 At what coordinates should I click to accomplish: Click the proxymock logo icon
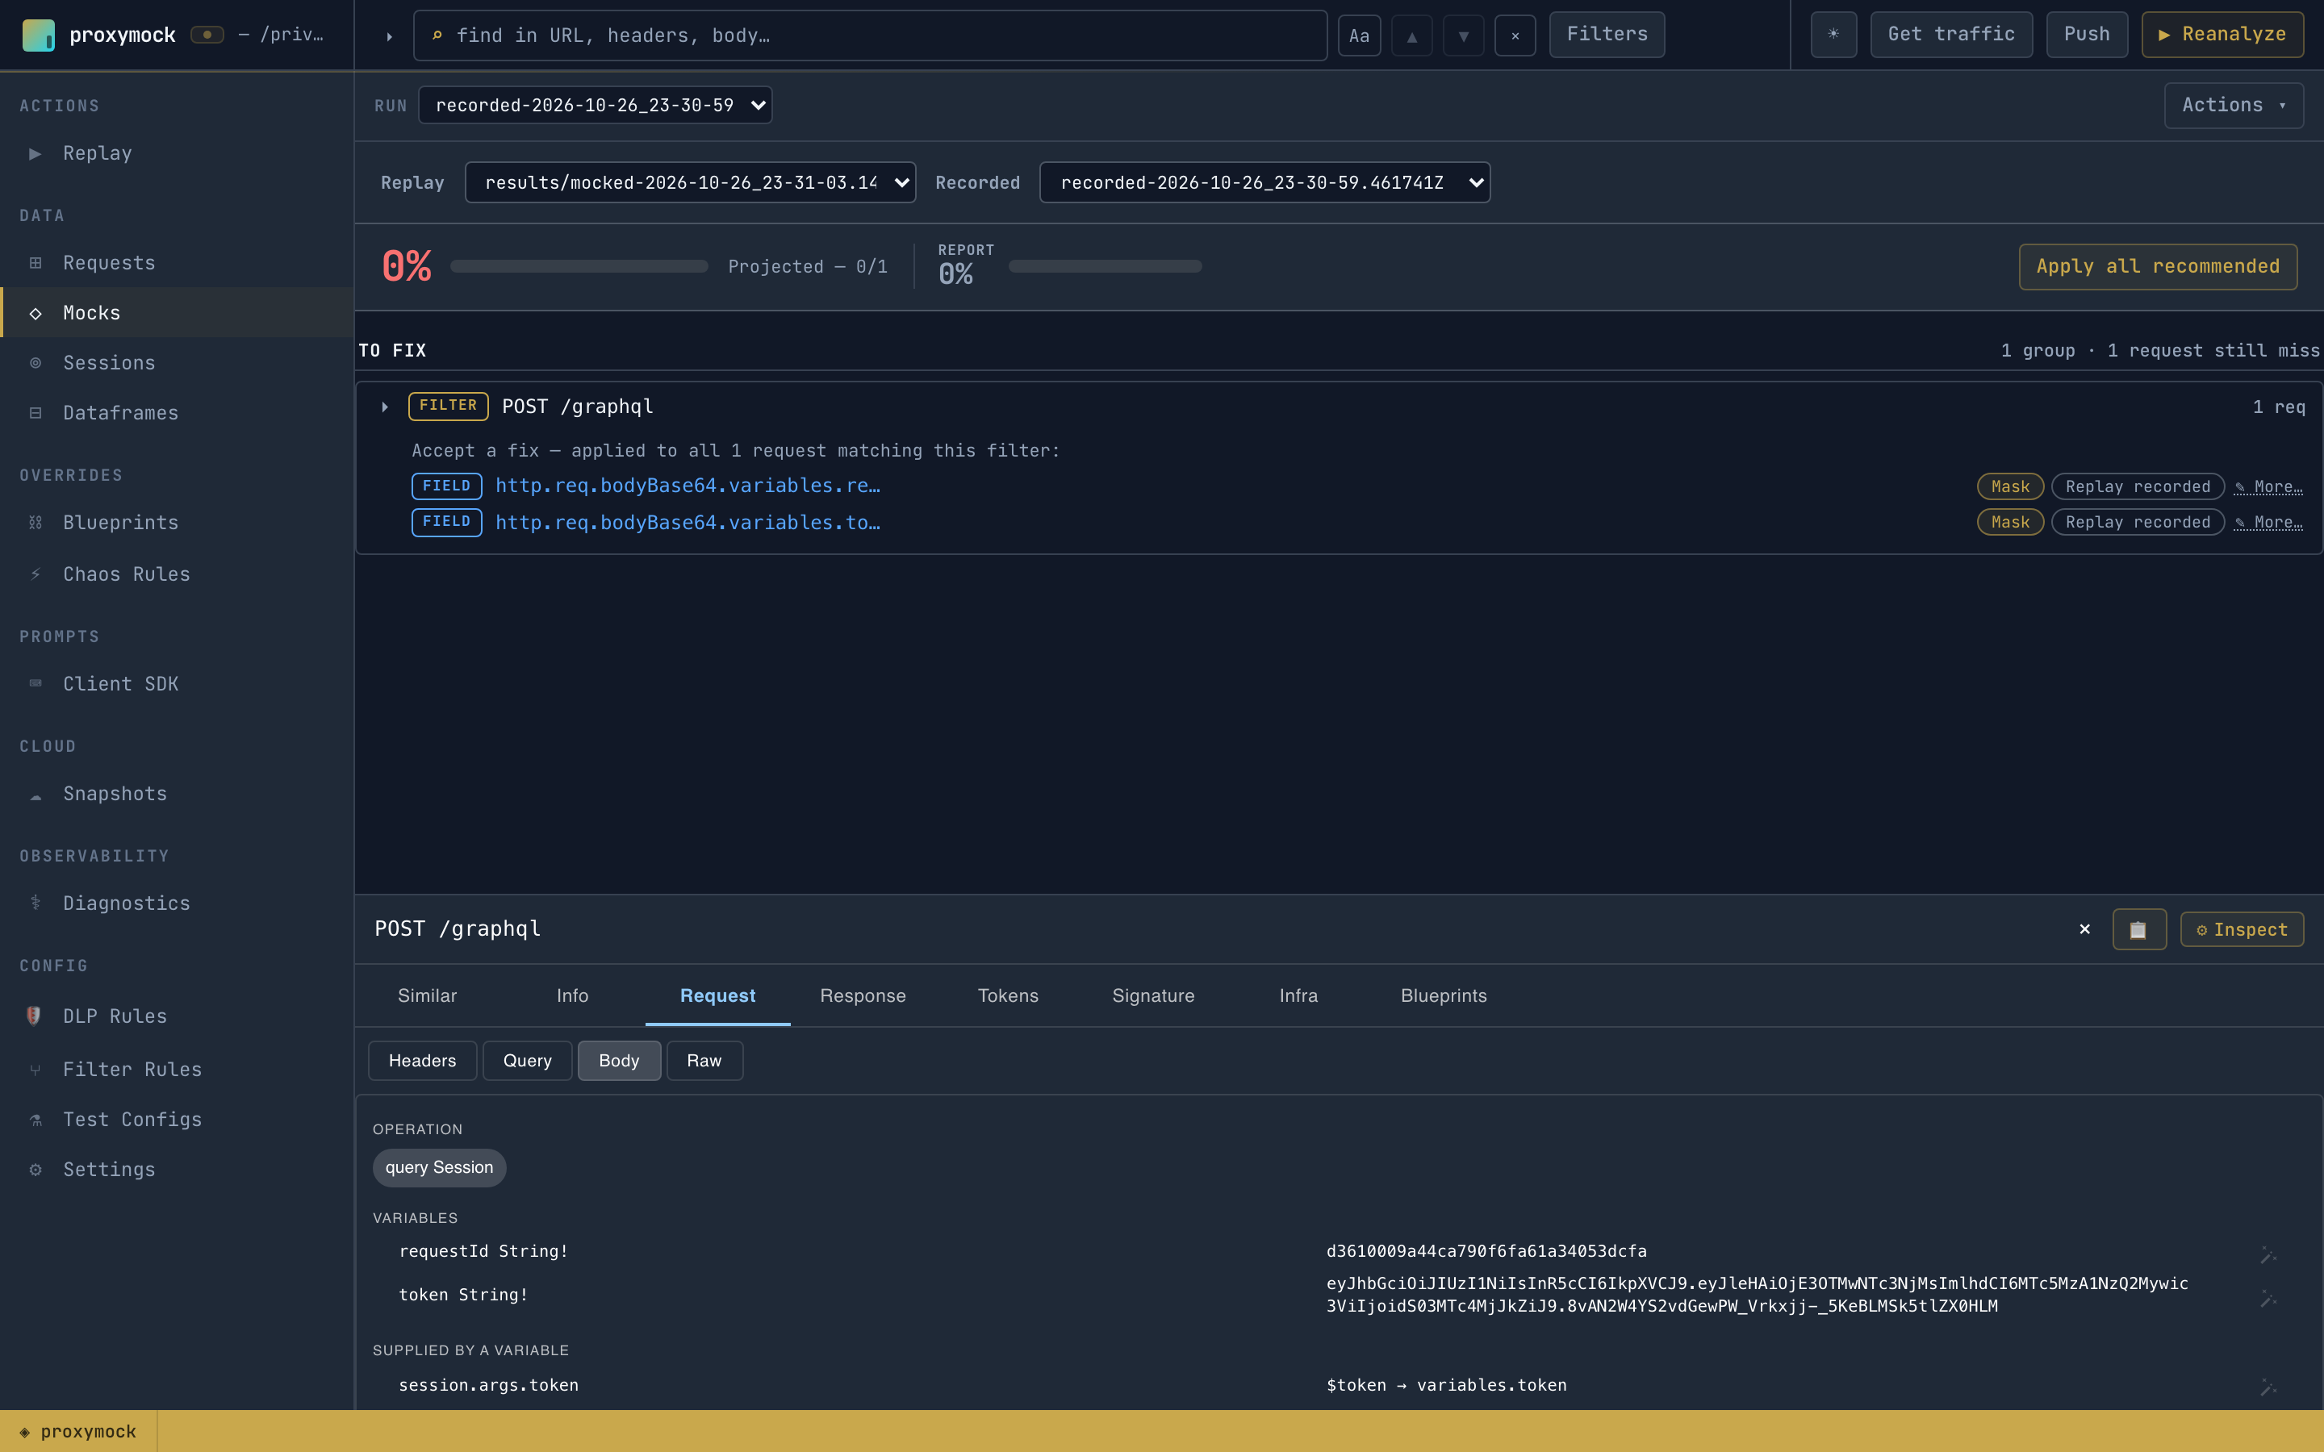(39, 35)
